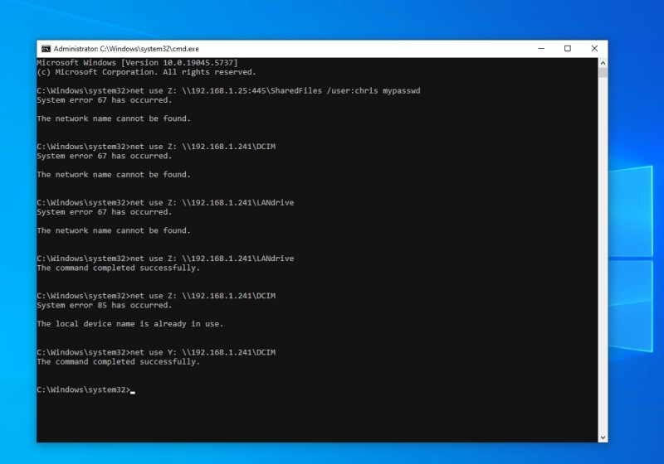Image resolution: width=664 pixels, height=464 pixels.
Task: Click the scrollbar down arrow
Action: point(603,437)
